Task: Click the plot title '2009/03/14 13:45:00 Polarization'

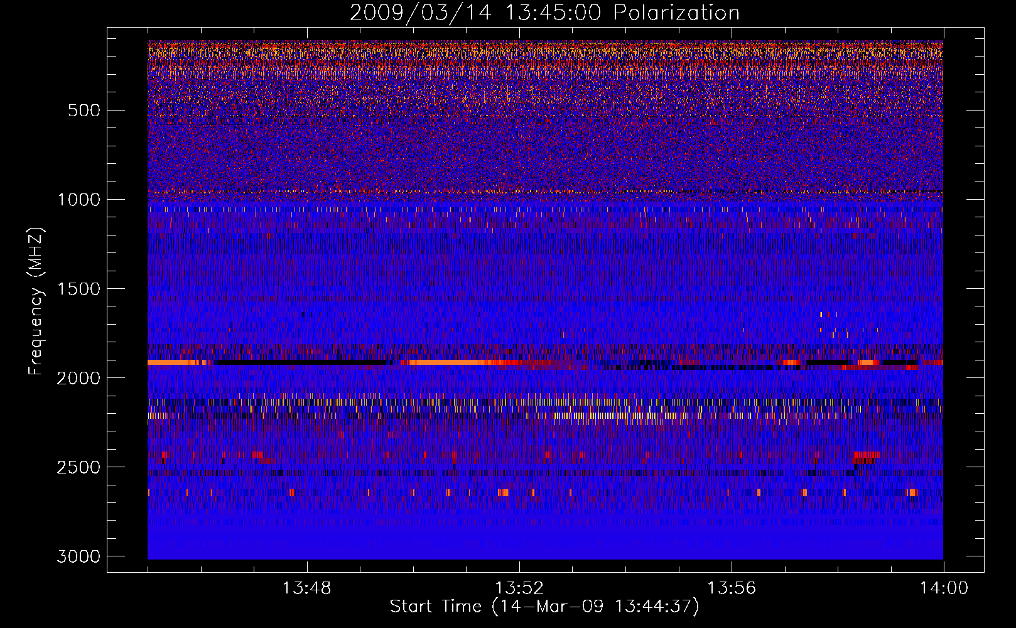Action: tap(544, 13)
